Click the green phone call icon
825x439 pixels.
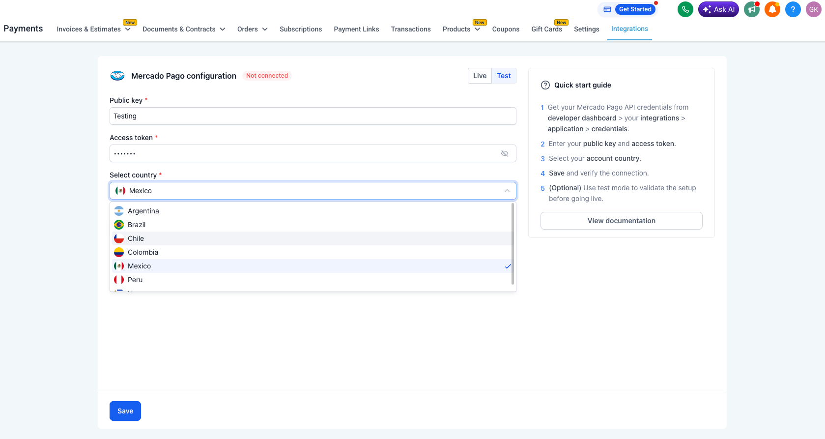(685, 9)
